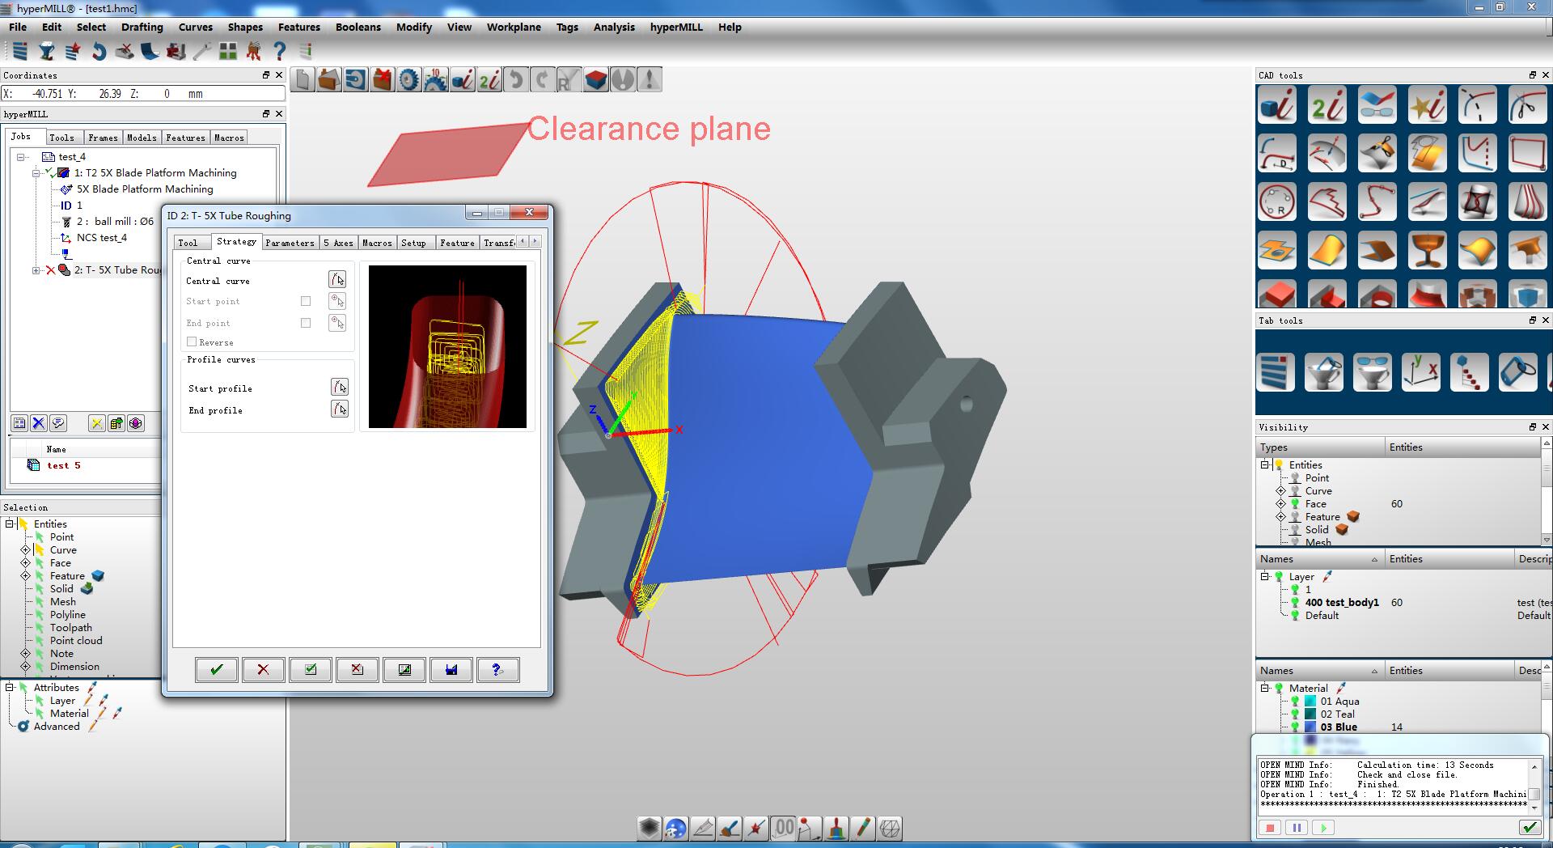The width and height of the screenshot is (1553, 848).
Task: Click the blue undo arrow hyperMILL toolbar icon
Action: point(99,51)
